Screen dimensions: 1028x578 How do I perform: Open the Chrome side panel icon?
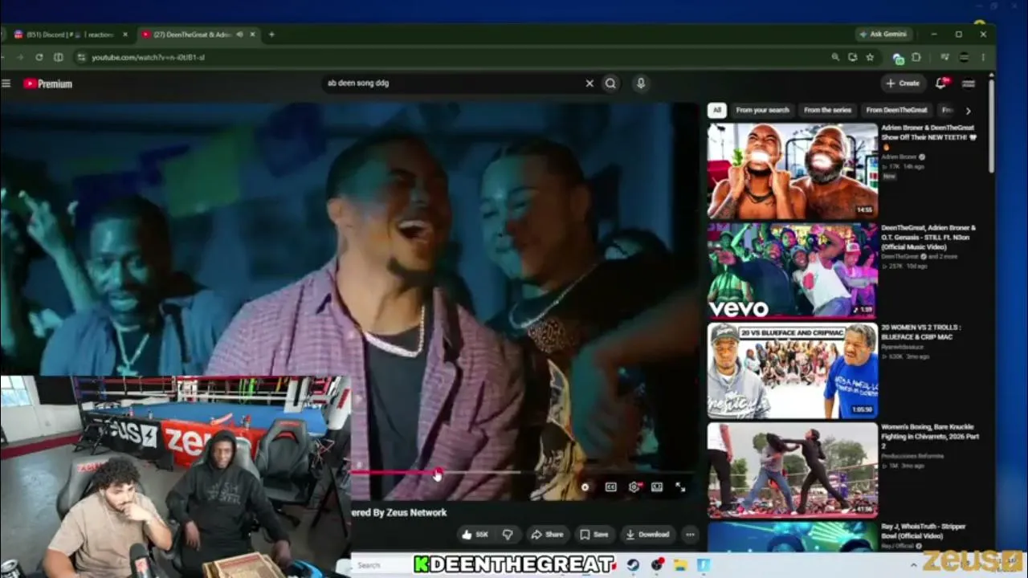[59, 58]
